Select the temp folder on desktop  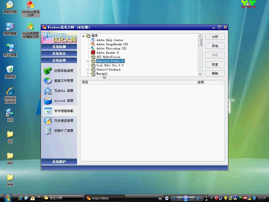(x=10, y=180)
